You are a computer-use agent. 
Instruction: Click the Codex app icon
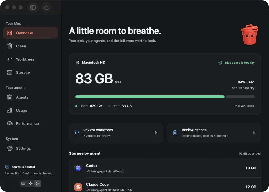pos(78,168)
